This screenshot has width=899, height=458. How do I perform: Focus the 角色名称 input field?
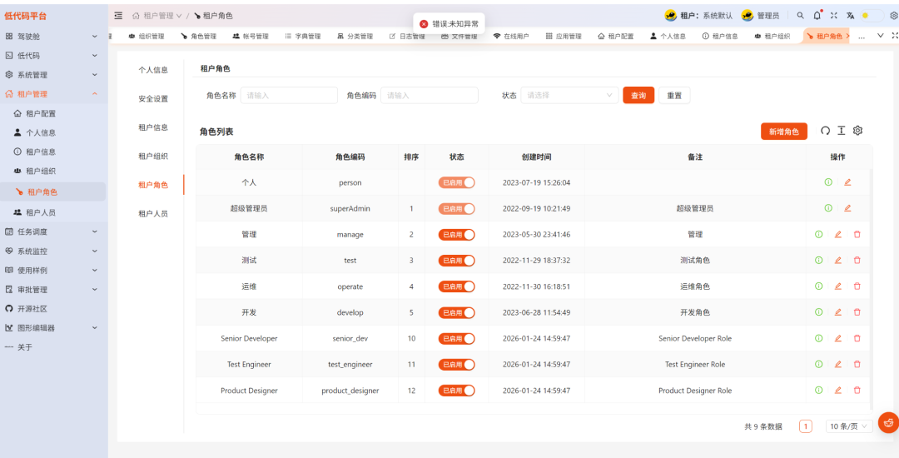pyautogui.click(x=289, y=95)
